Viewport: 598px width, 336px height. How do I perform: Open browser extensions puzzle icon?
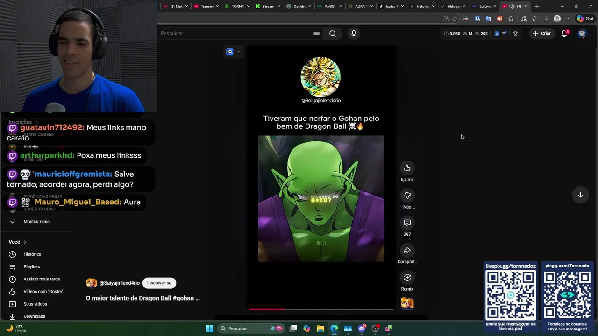tap(511, 19)
